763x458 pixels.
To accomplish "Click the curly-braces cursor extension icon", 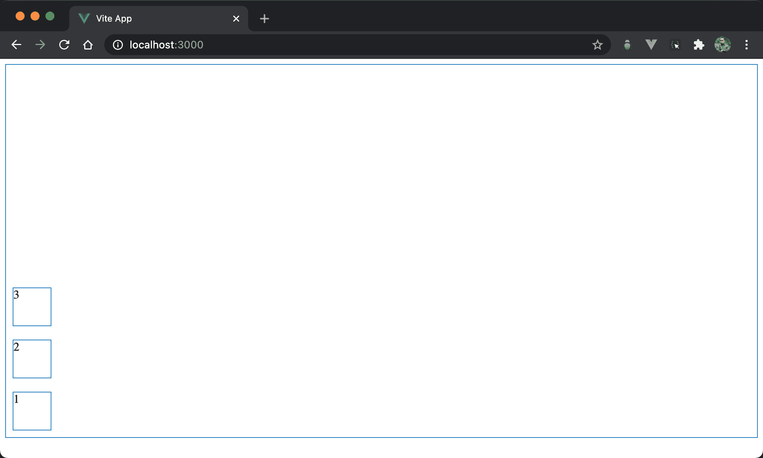I will (x=675, y=45).
